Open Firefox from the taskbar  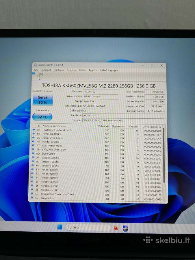tap(116, 228)
